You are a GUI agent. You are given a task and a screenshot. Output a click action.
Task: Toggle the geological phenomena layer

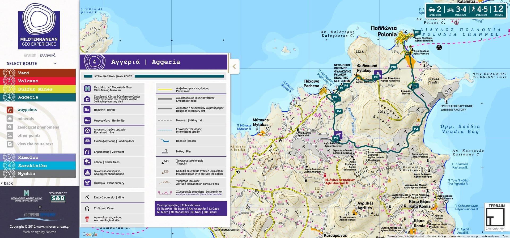pos(38,127)
